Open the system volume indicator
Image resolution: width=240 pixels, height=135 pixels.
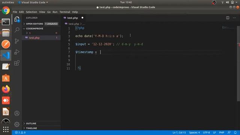tap(228, 2)
